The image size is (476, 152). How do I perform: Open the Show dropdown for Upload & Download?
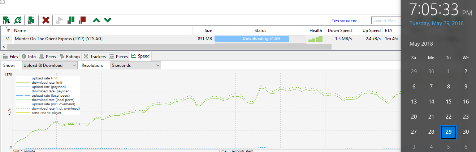(x=49, y=65)
